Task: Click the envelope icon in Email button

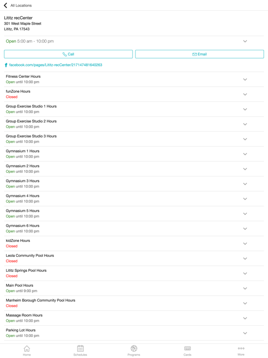Action: [x=194, y=55]
